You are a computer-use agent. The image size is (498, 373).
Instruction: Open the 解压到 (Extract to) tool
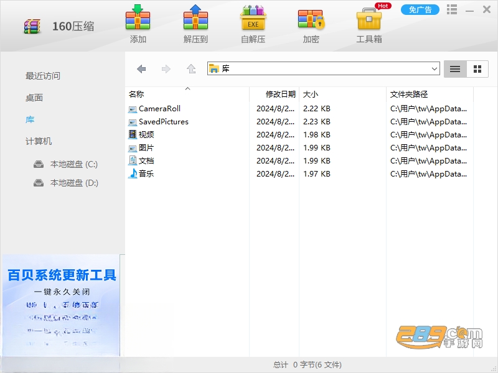click(195, 17)
